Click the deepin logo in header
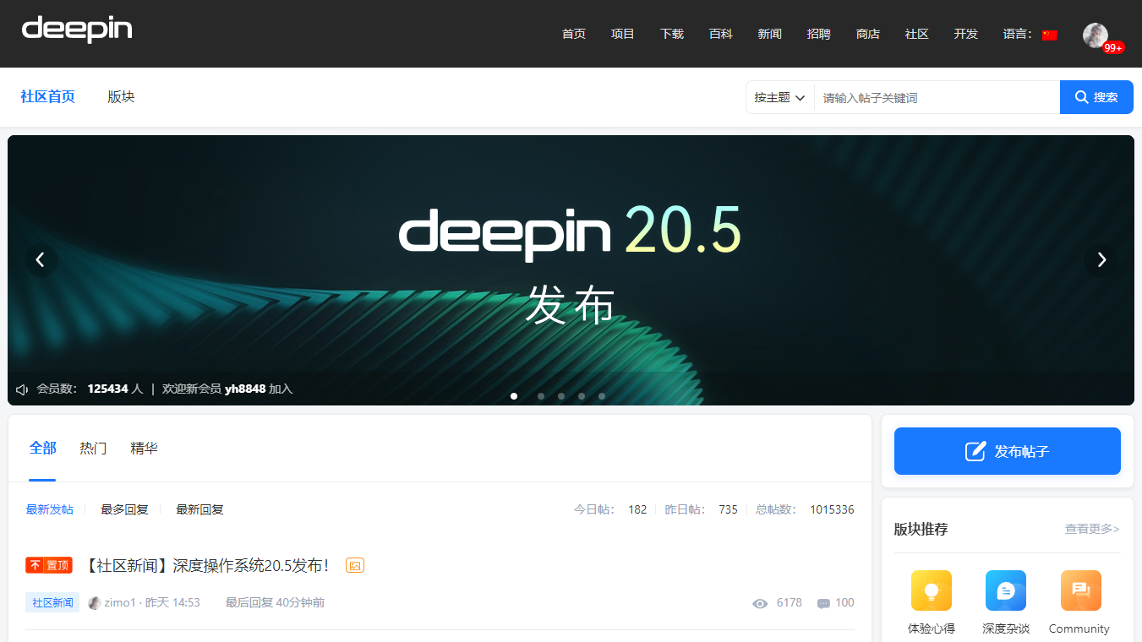The image size is (1142, 642). 77,30
